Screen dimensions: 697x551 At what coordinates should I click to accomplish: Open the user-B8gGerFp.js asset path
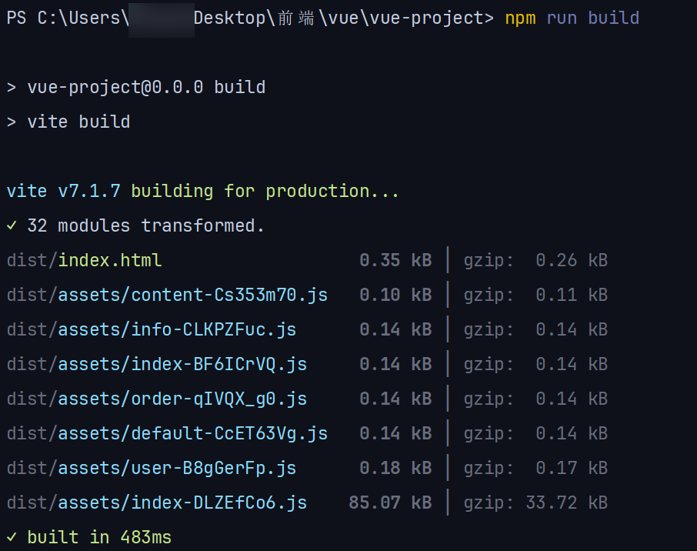point(152,468)
